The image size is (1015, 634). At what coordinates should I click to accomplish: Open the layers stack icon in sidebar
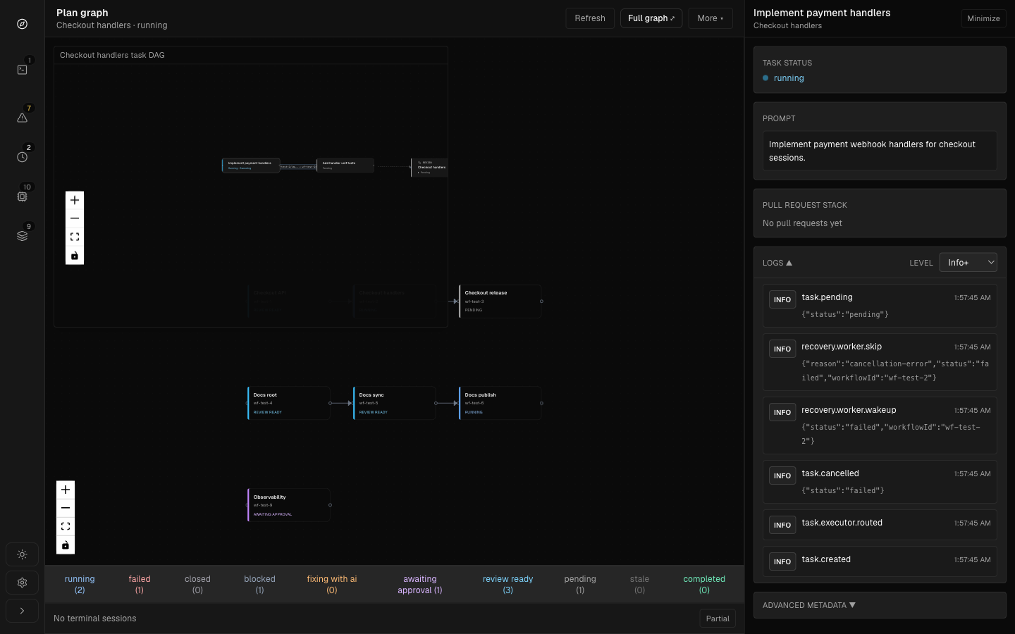(23, 236)
